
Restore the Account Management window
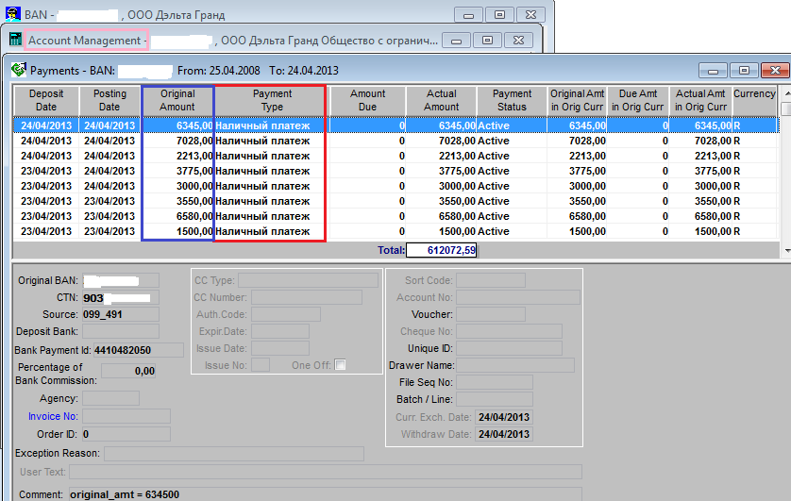pyautogui.click(x=487, y=40)
